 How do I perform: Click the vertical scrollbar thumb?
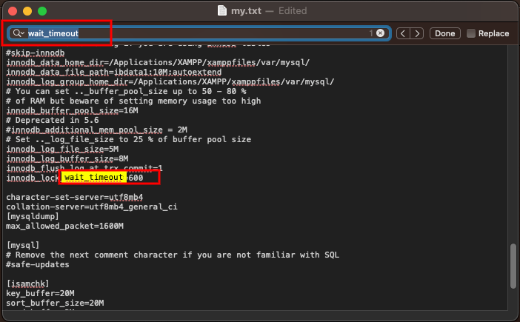(x=513, y=265)
